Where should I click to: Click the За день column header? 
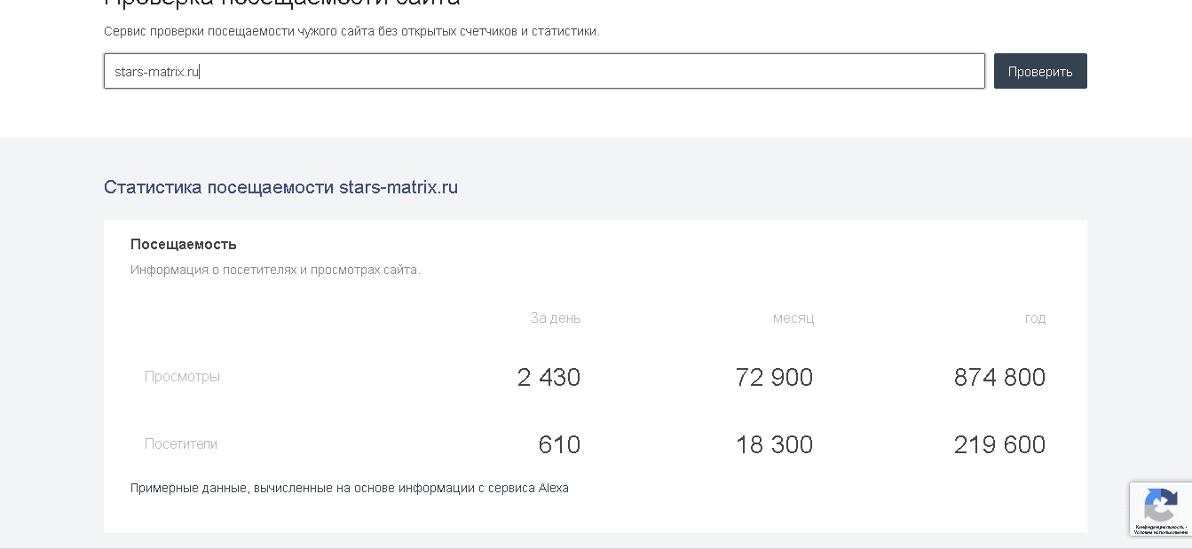[556, 318]
